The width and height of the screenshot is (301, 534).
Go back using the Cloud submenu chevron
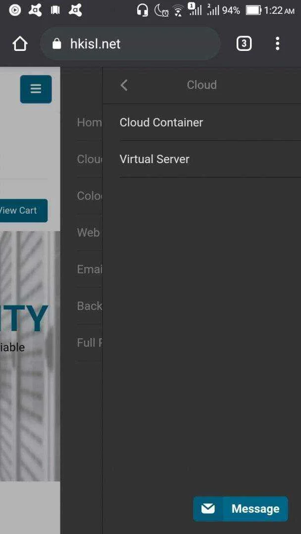(x=124, y=85)
